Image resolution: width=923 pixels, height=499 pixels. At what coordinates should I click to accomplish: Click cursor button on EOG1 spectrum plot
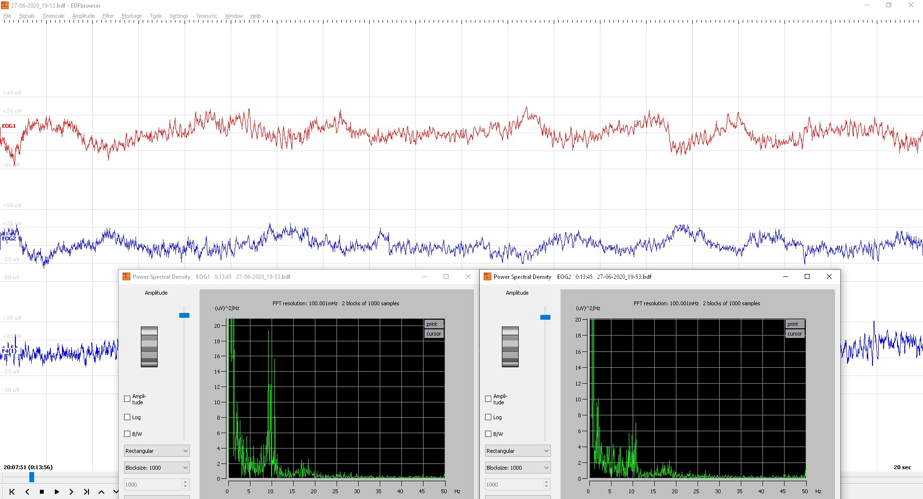[x=434, y=334]
